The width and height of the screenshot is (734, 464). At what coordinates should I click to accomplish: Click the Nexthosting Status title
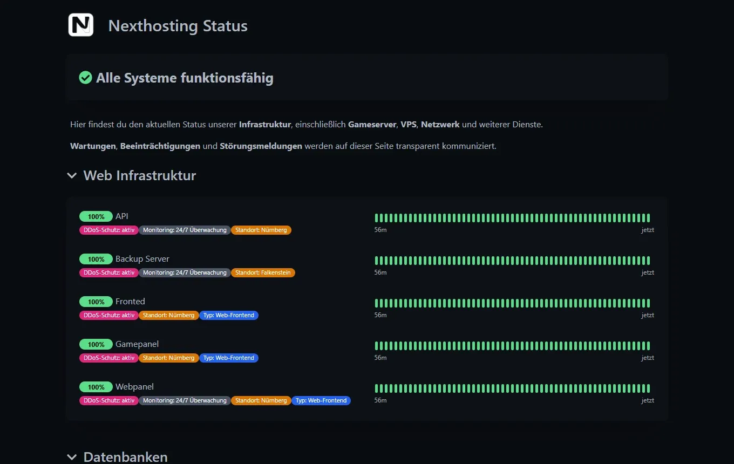point(178,26)
